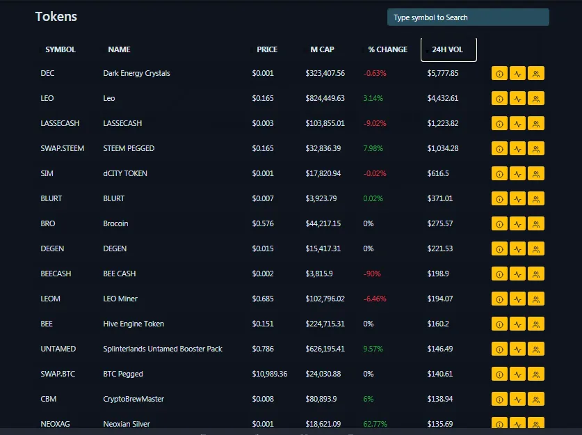
Task: View holders icon for UNTAMED row
Action: (536, 349)
